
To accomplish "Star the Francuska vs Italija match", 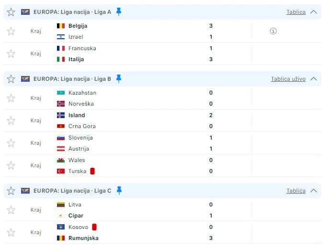I will point(11,54).
